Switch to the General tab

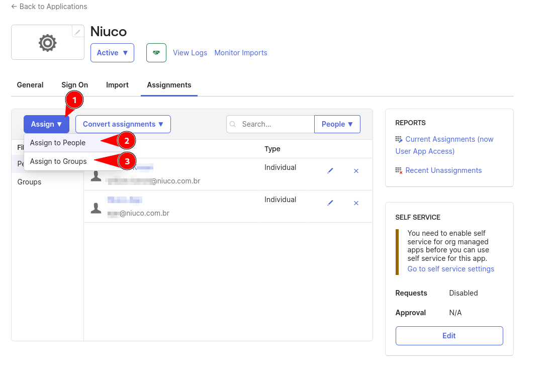coord(30,85)
